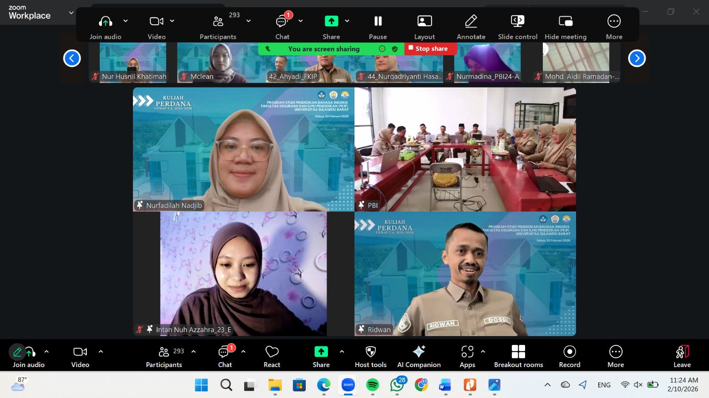Screen dimensions: 709x398
Task: Open the React heart icon
Action: pos(272,352)
